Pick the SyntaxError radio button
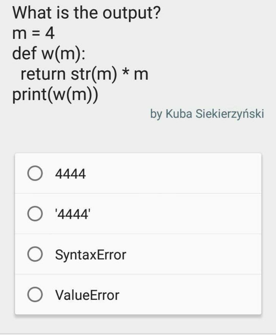 tap(35, 254)
